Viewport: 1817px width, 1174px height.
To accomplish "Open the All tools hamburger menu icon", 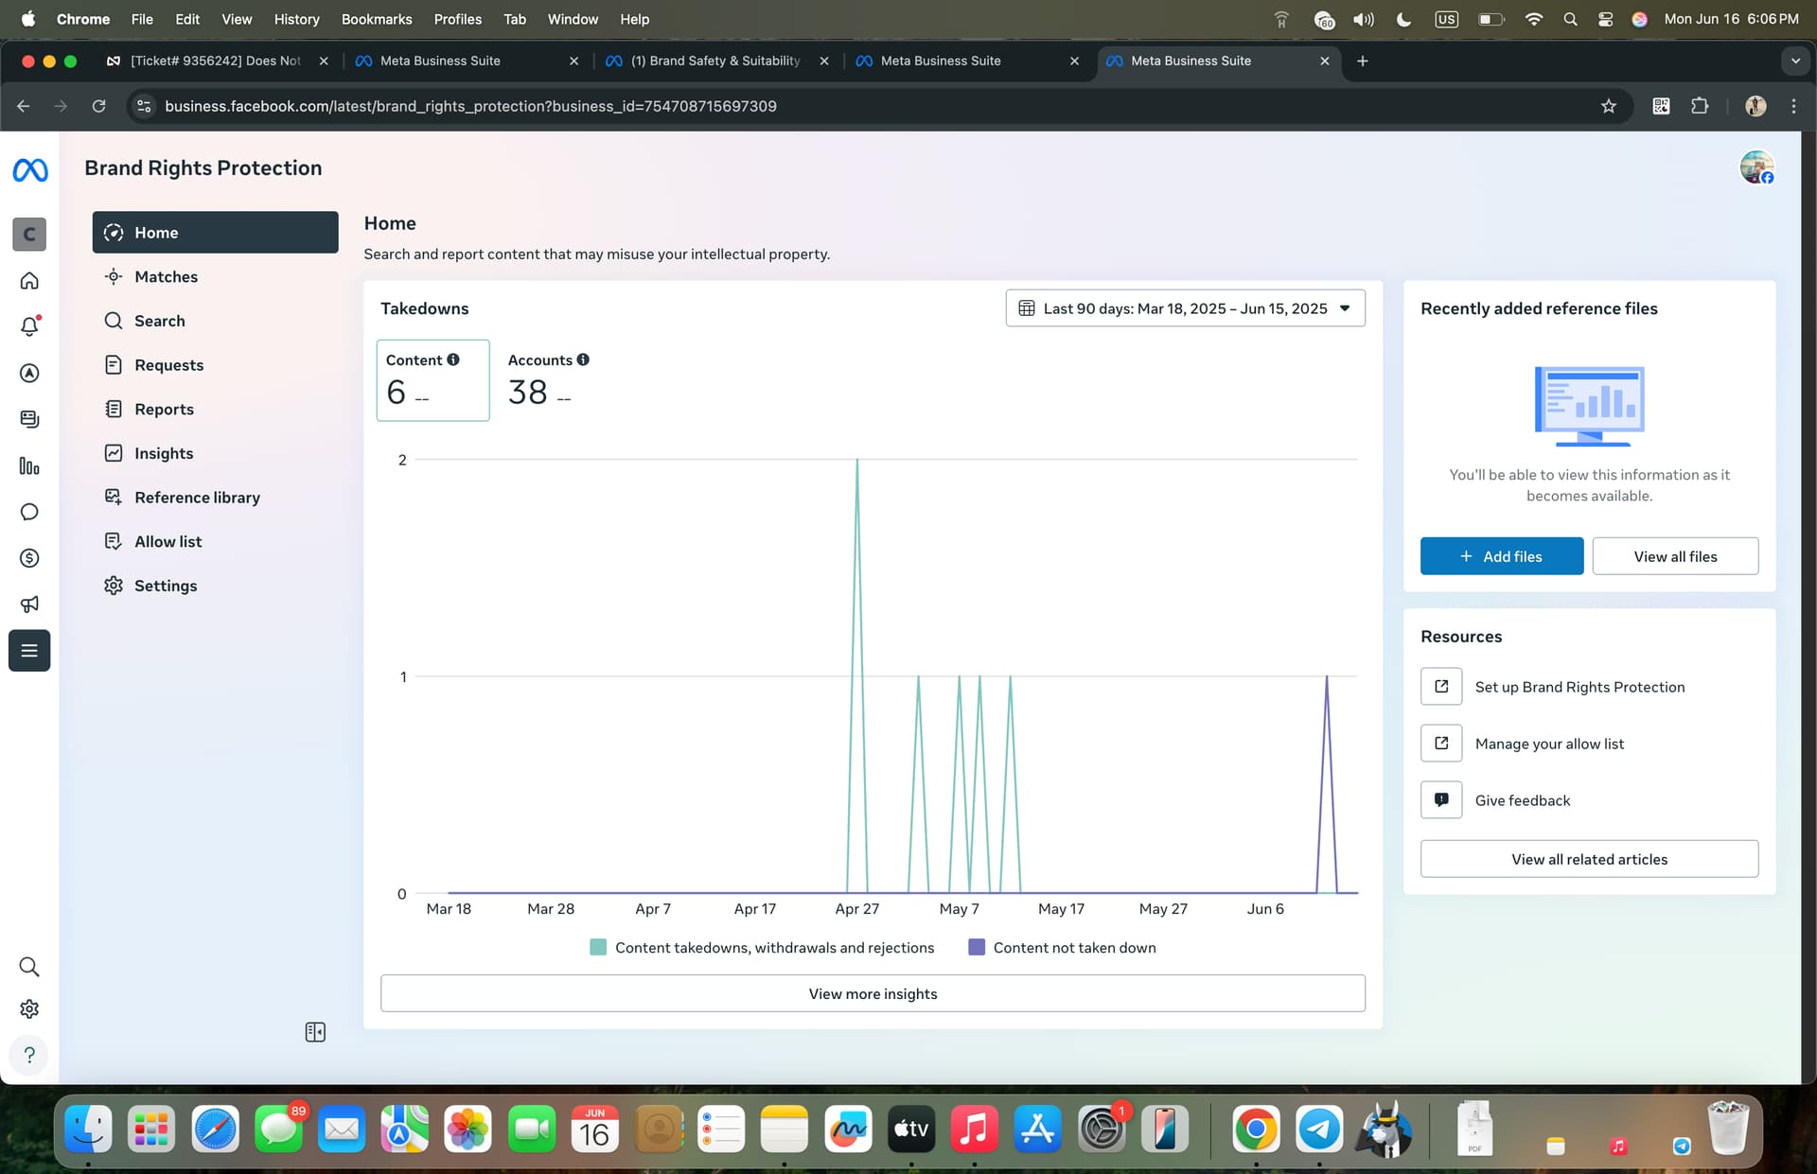I will click(x=29, y=651).
